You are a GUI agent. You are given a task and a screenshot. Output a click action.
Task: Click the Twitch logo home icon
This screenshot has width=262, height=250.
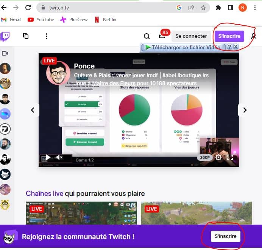pyautogui.click(x=5, y=36)
